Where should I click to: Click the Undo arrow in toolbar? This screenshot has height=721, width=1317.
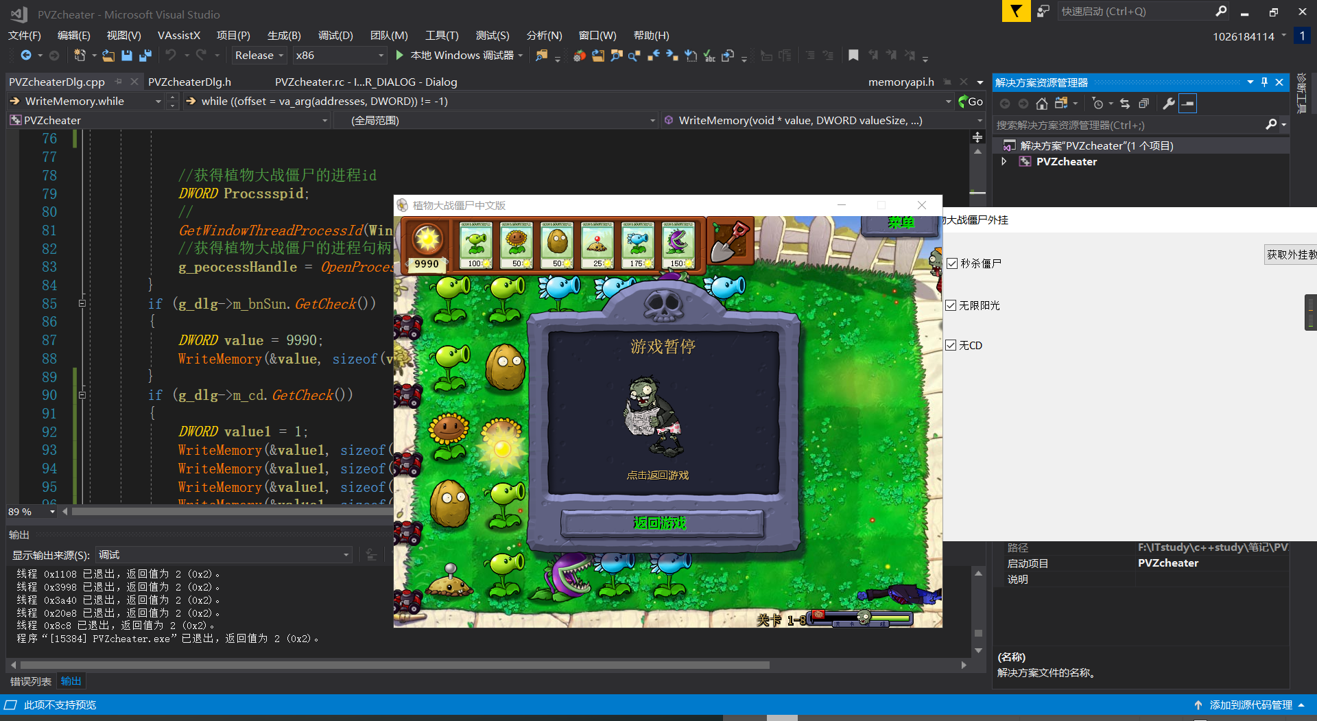[x=171, y=55]
